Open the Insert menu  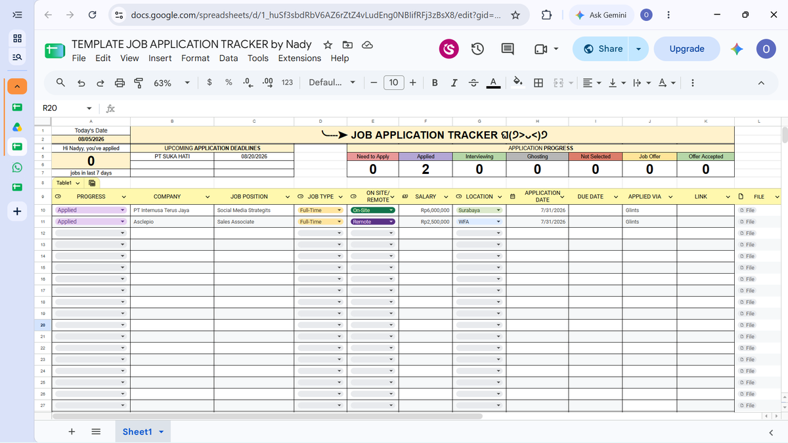click(x=160, y=58)
